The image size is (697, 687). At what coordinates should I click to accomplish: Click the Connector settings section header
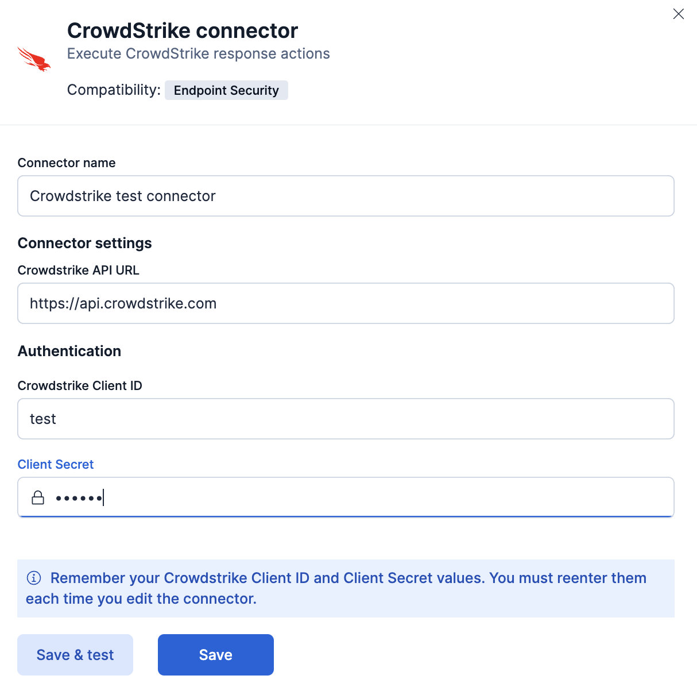coord(84,243)
